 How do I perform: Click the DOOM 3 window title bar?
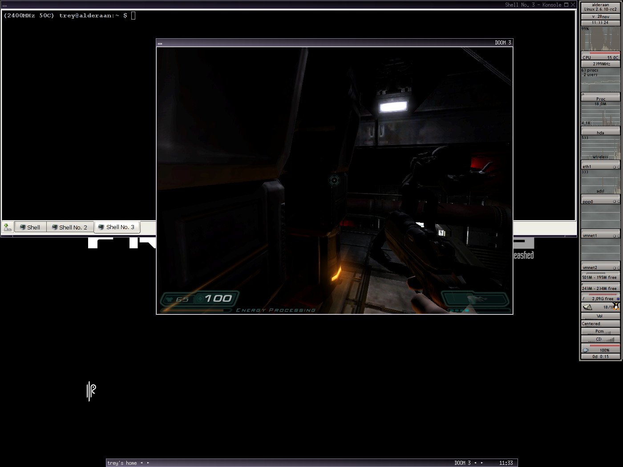[x=335, y=43]
